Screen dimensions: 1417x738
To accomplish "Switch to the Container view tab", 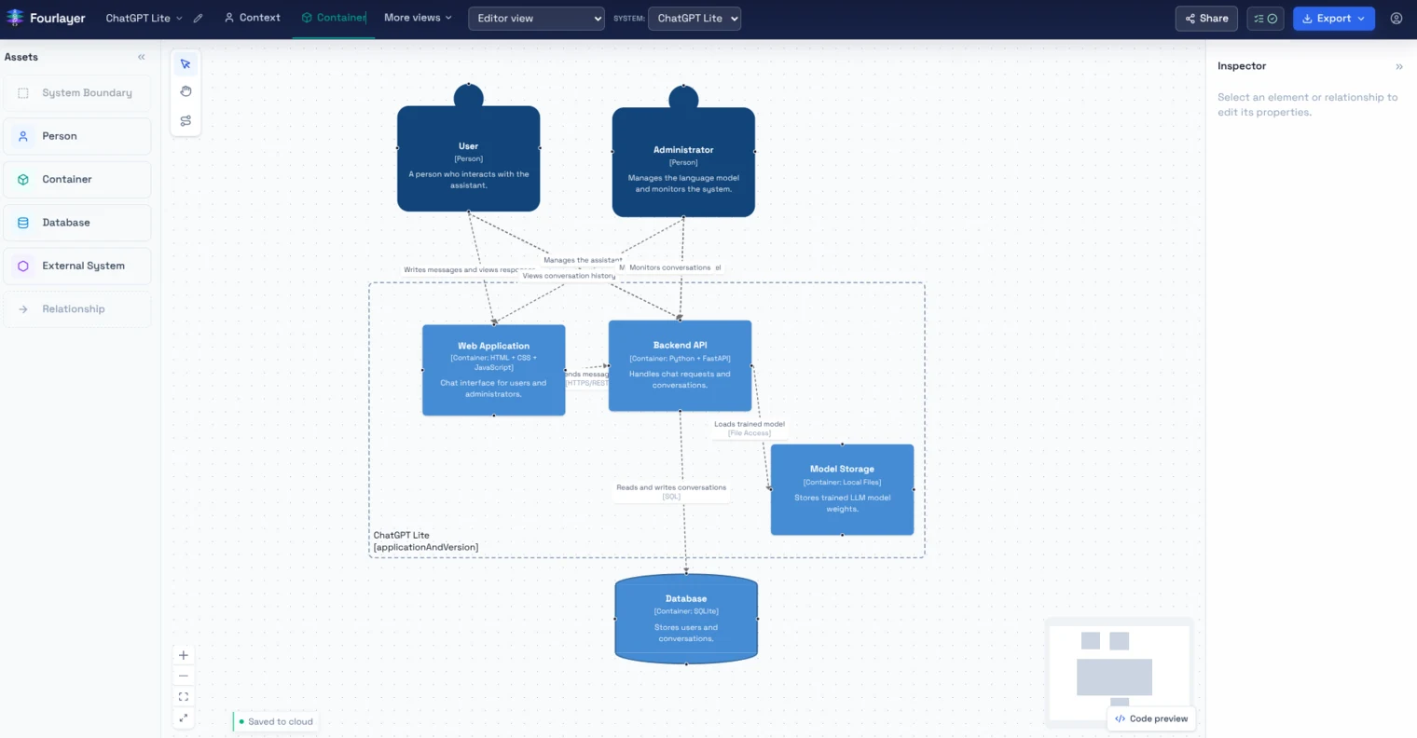I will click(334, 18).
